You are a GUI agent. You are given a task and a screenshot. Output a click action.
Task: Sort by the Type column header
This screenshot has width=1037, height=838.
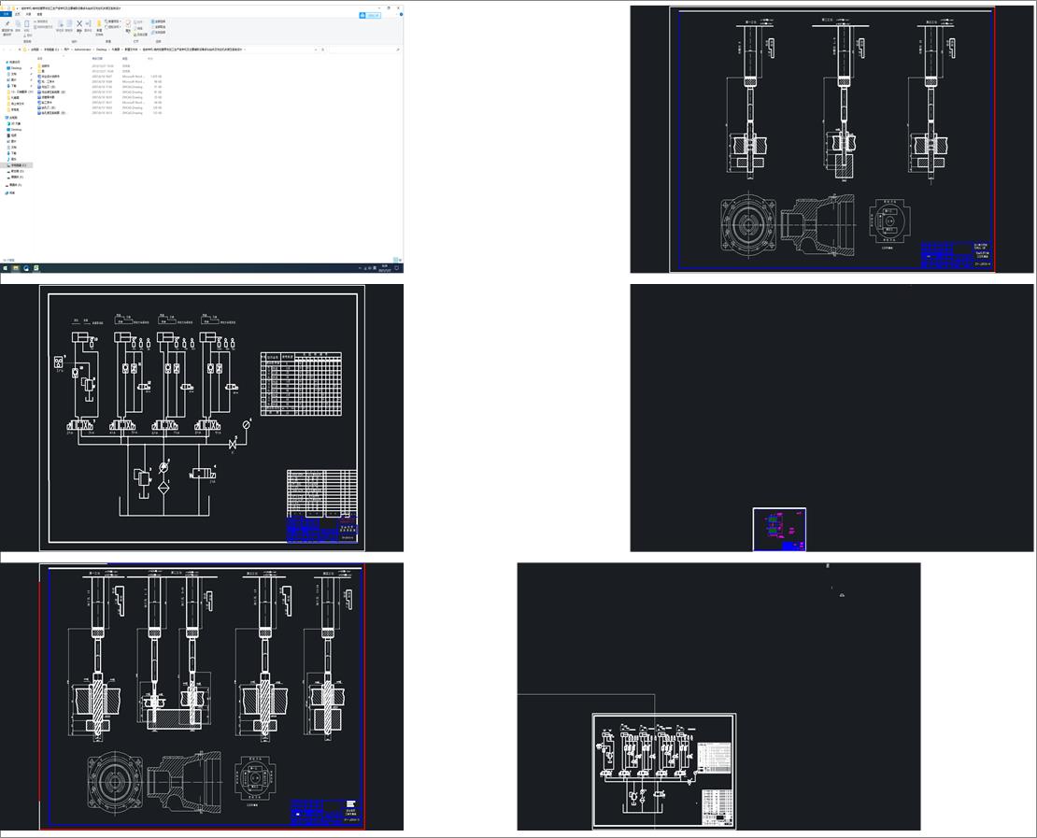click(x=124, y=59)
